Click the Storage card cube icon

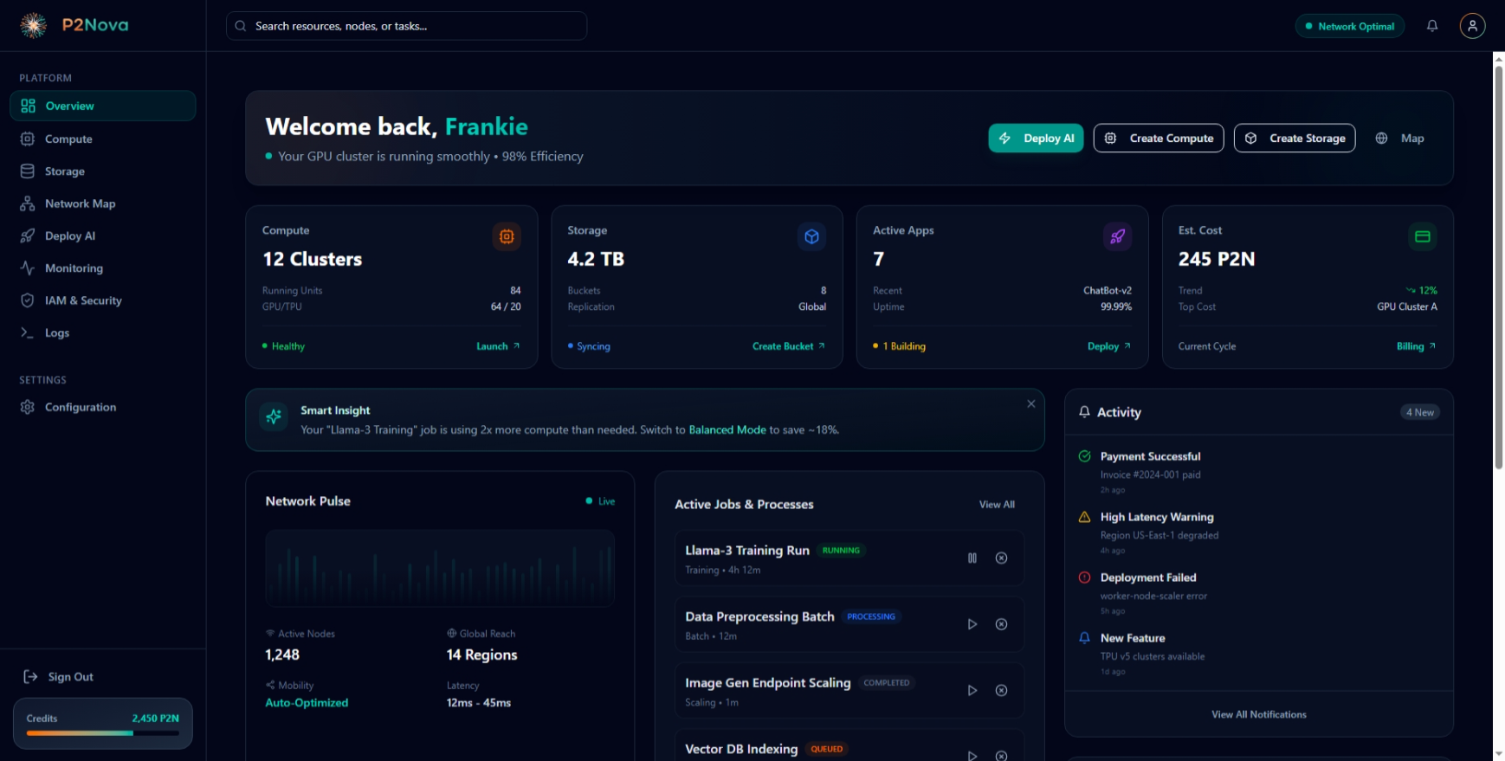click(x=811, y=236)
